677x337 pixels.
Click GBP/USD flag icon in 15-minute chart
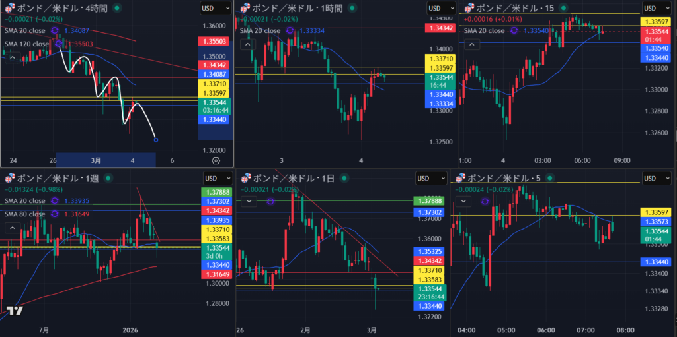(470, 8)
